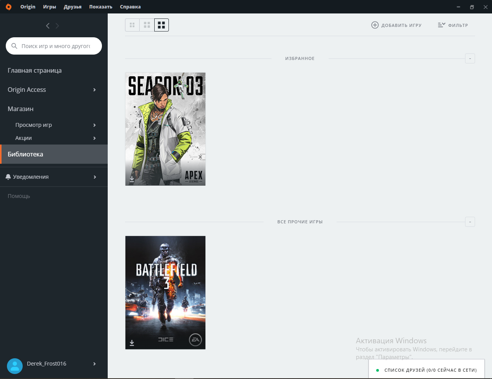
Task: Click download icon on Apex Legends tile
Action: point(132,179)
